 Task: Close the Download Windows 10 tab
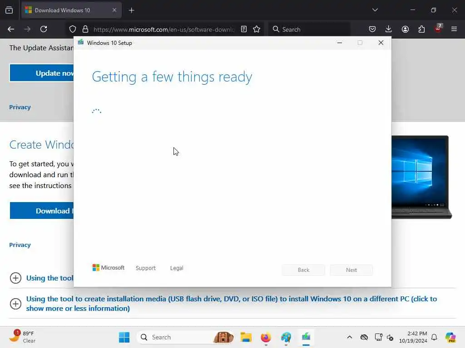click(114, 10)
